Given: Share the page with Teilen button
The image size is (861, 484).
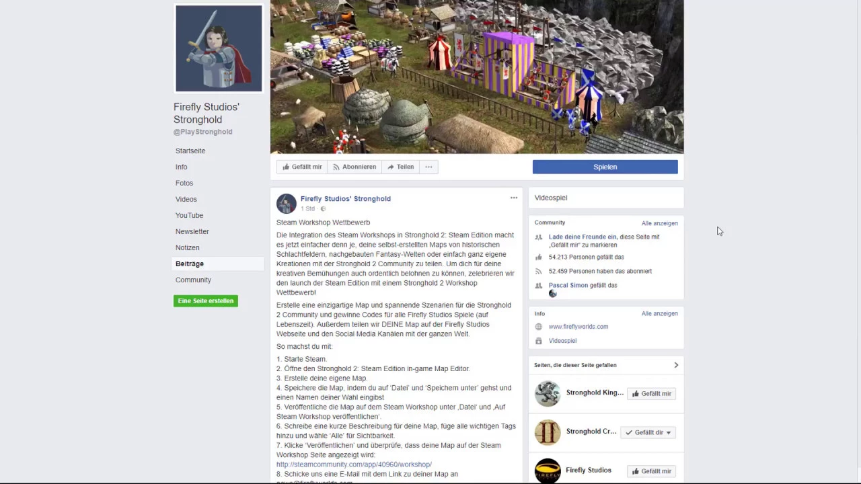Looking at the screenshot, I should (x=400, y=167).
